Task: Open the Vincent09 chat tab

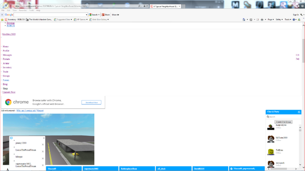Action: pos(64,169)
